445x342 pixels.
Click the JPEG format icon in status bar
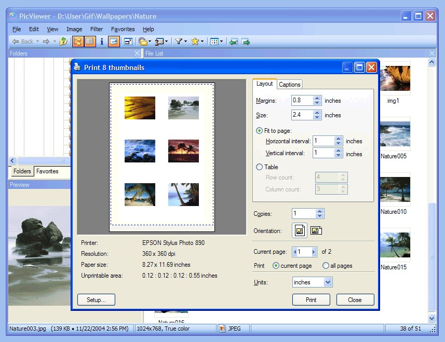[222, 329]
